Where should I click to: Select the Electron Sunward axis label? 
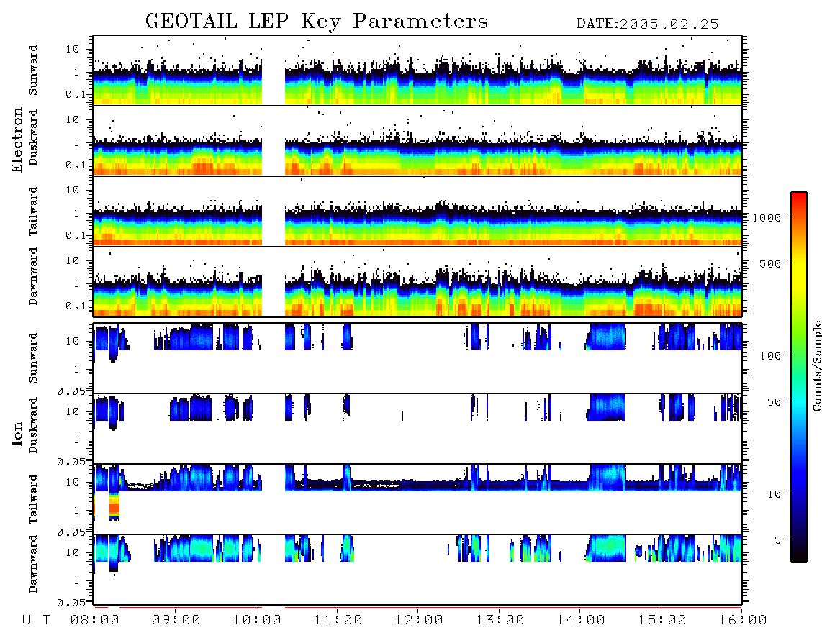coord(33,70)
